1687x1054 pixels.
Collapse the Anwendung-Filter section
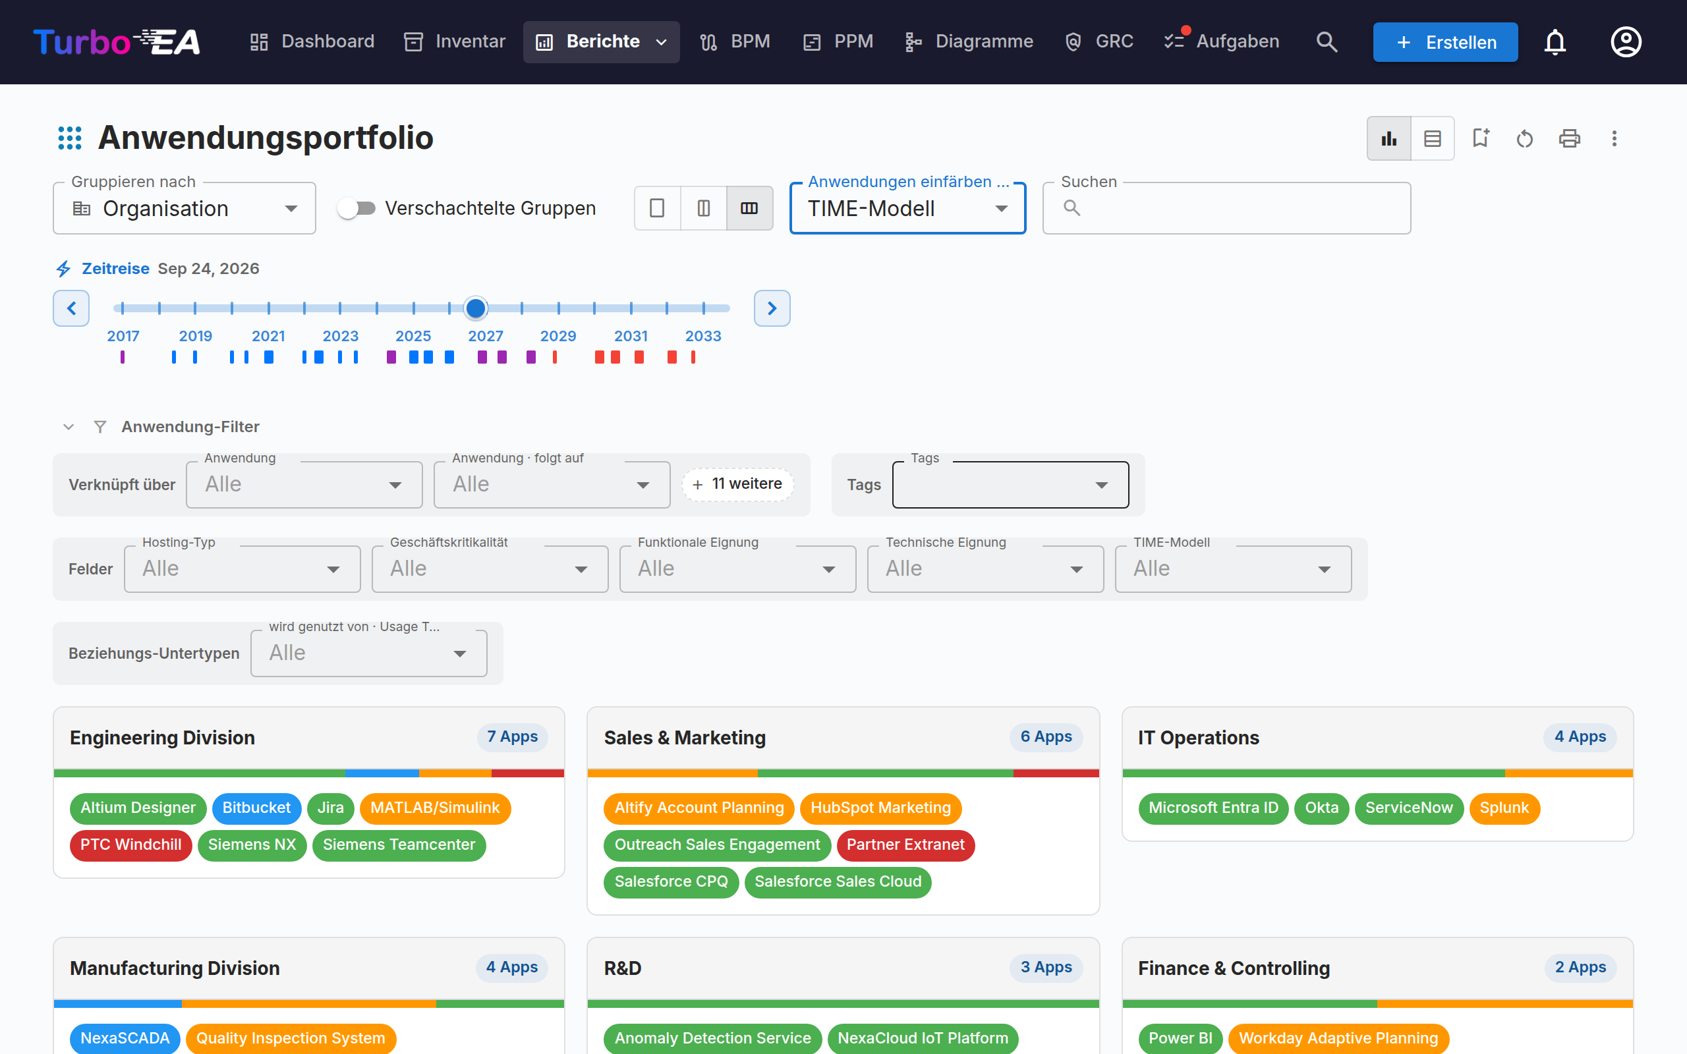click(x=69, y=427)
